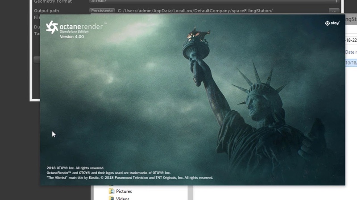Click the Version 4.00 text
Image resolution: width=357 pixels, height=200 pixels.
pyautogui.click(x=72, y=37)
